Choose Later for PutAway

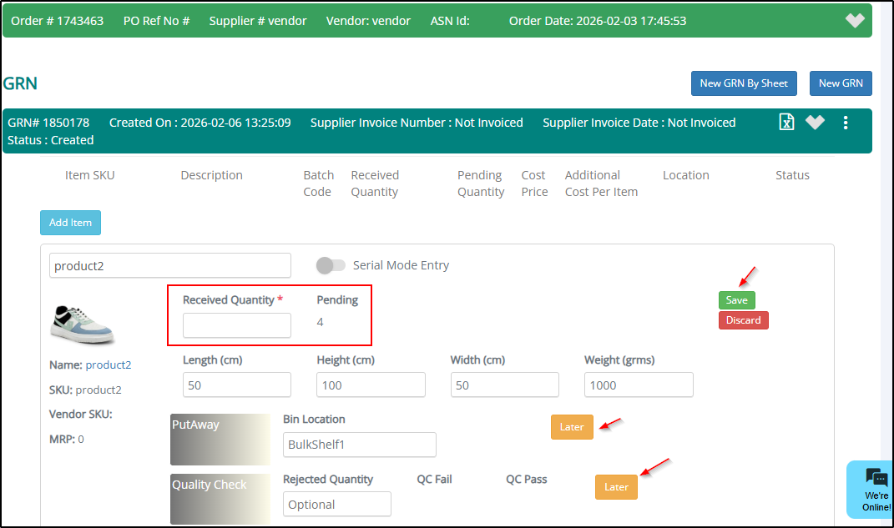pos(572,427)
